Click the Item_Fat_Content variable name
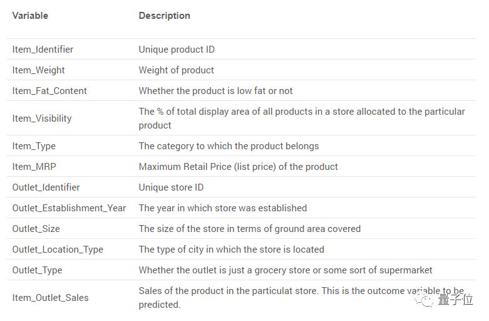The image size is (489, 321). [49, 91]
